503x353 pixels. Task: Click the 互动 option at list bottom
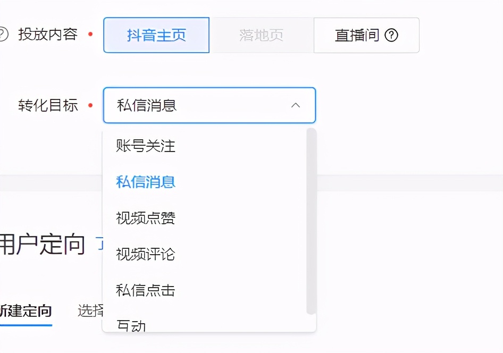(x=129, y=324)
